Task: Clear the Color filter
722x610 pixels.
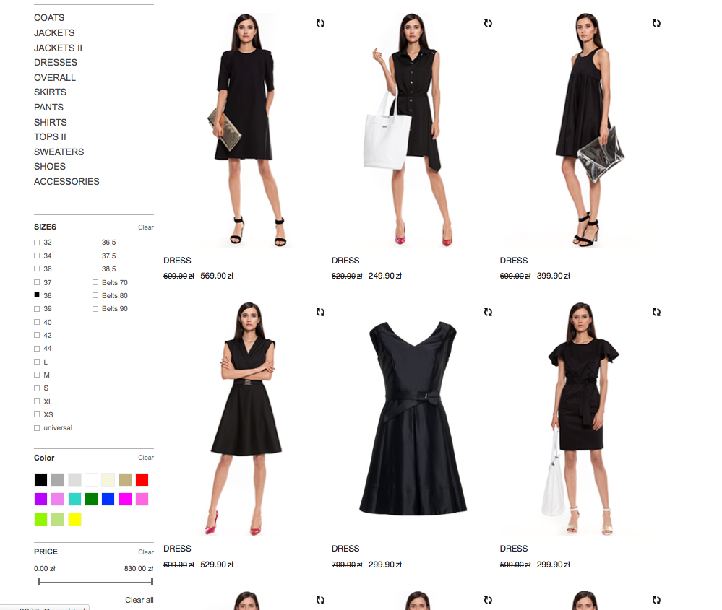Action: pos(146,458)
